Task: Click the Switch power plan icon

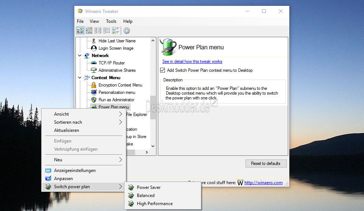Action: pyautogui.click(x=48, y=187)
